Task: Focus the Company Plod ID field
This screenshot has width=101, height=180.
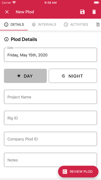Action: [x=50, y=139]
